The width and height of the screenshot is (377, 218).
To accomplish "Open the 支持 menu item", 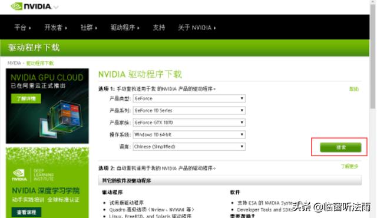I will [x=159, y=28].
